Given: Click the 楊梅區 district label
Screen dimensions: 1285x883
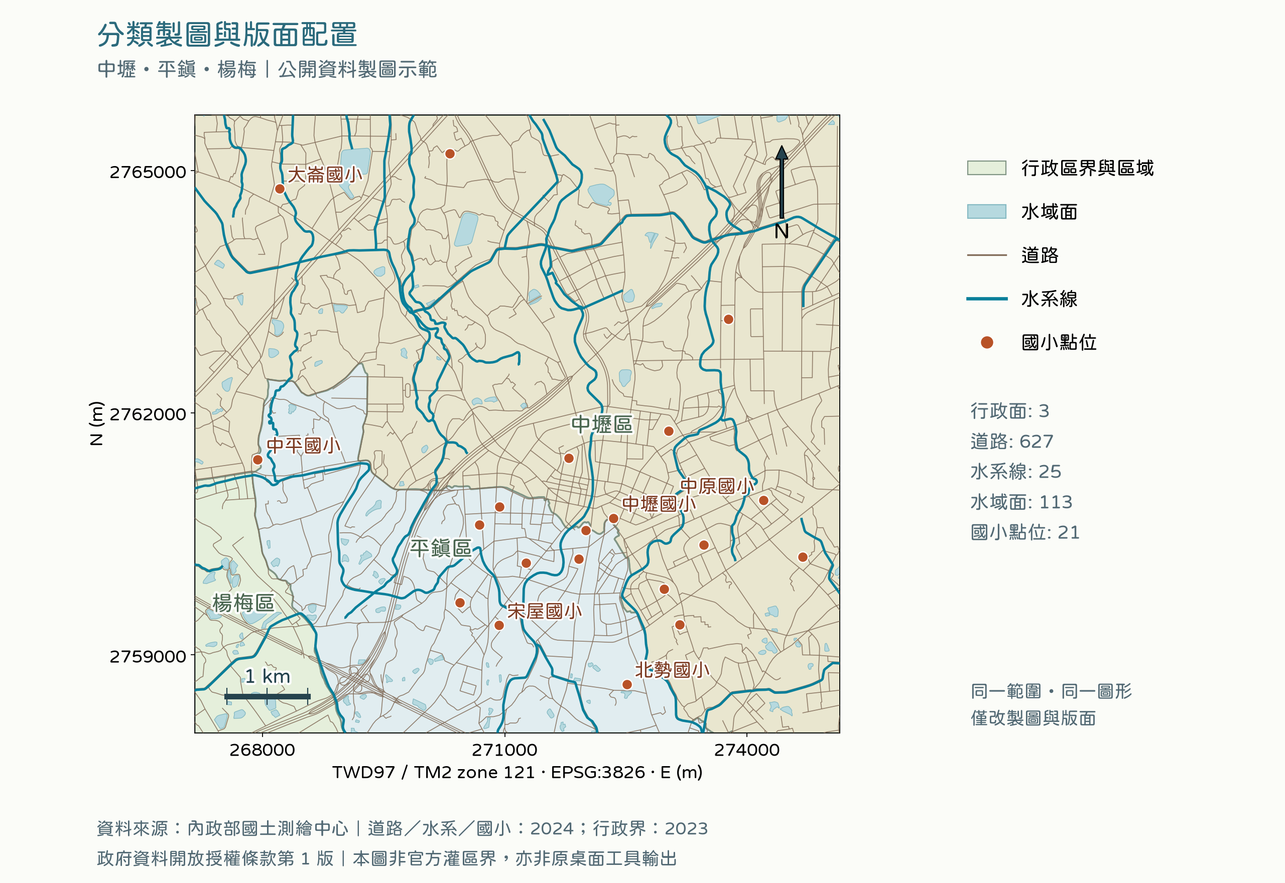Looking at the screenshot, I should click(x=243, y=603).
